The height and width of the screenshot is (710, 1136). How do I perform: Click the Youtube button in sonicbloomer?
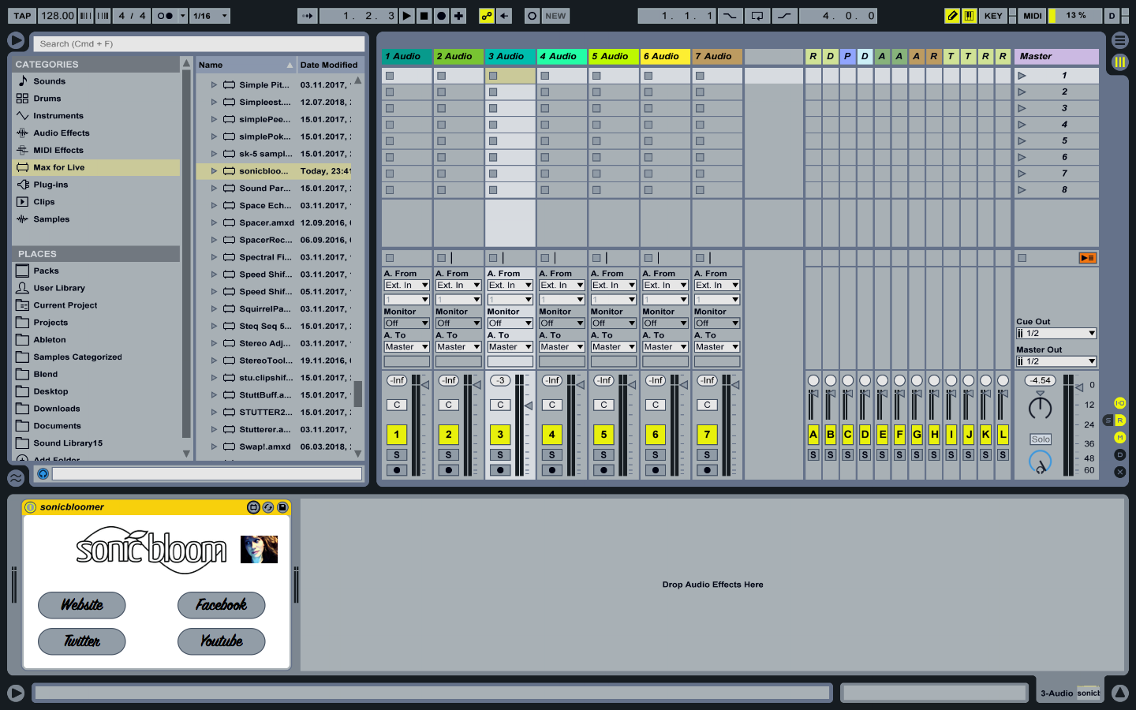[221, 641]
